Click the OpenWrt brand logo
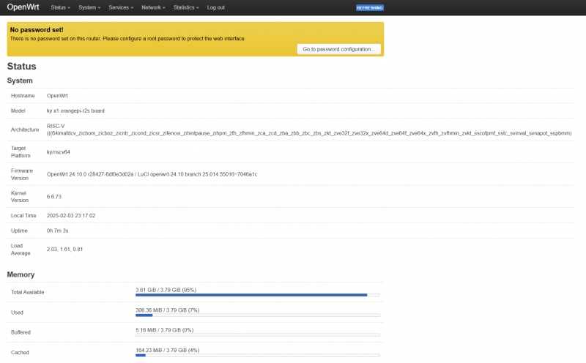 coord(23,7)
